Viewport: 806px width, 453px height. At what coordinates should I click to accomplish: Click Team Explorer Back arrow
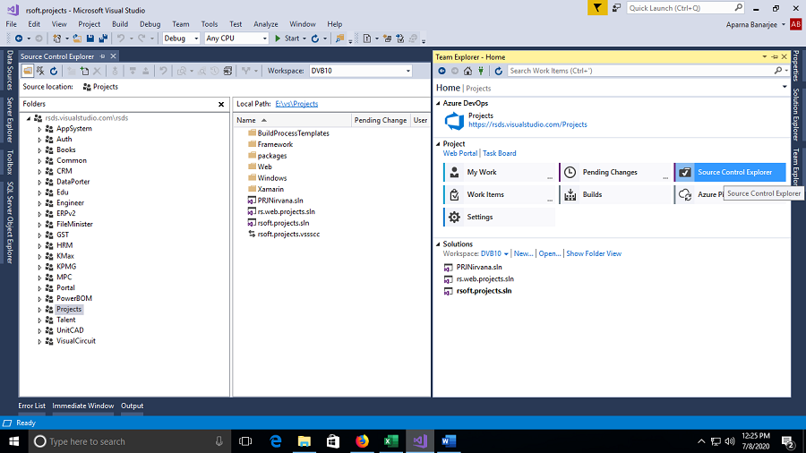pyautogui.click(x=442, y=71)
